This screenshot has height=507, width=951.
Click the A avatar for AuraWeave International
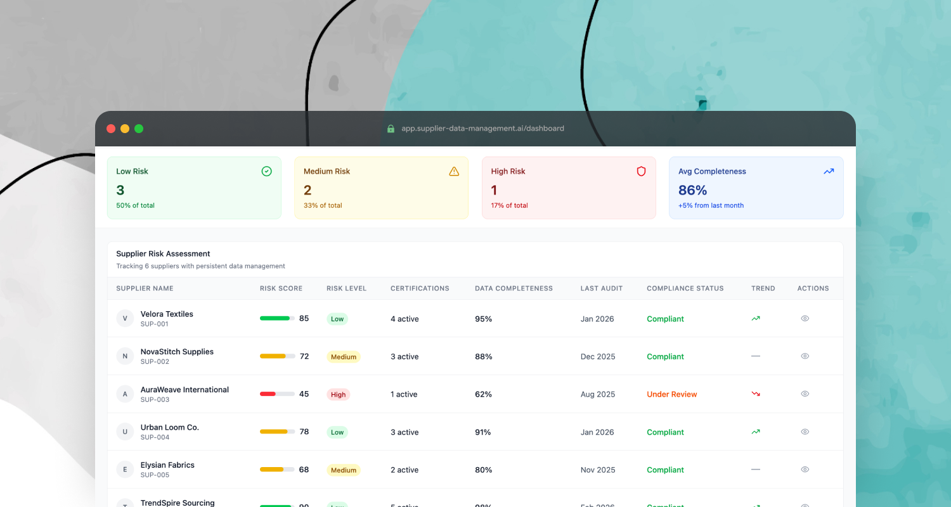click(x=125, y=394)
